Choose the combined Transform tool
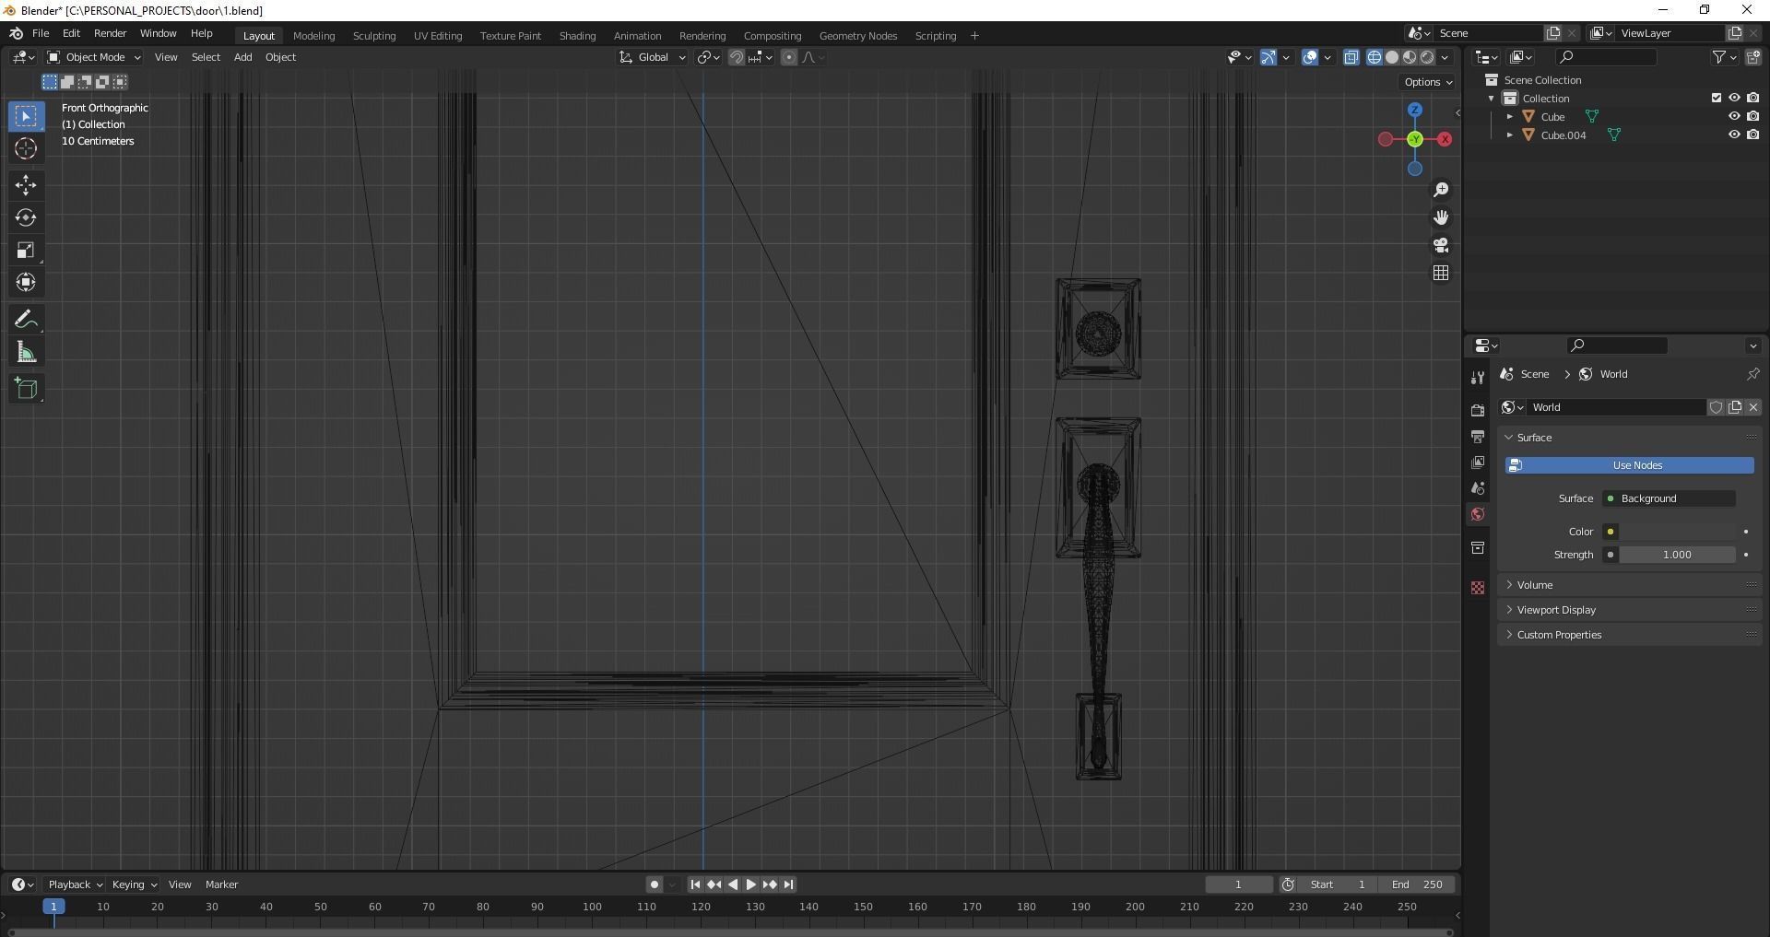Screen dimensions: 1770x937 click(26, 282)
